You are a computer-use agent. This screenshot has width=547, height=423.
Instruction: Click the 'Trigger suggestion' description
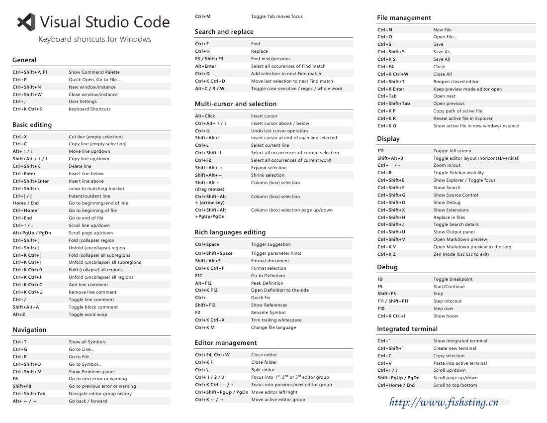click(271, 244)
